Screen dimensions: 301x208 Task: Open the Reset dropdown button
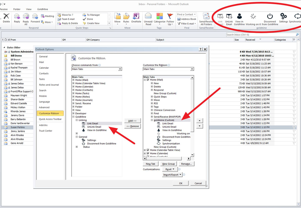170,169
